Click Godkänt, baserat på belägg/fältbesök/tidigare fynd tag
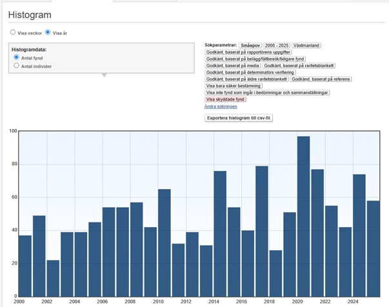This screenshot has width=389, height=307. point(256,59)
